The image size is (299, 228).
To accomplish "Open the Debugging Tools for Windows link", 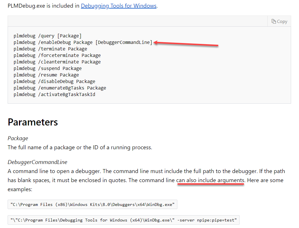I will [x=119, y=6].
